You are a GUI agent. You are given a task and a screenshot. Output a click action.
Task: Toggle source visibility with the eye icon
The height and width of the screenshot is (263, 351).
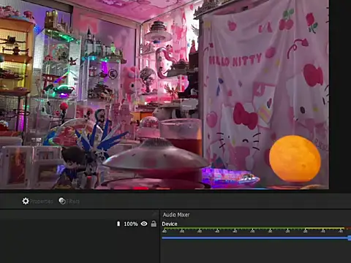click(144, 224)
